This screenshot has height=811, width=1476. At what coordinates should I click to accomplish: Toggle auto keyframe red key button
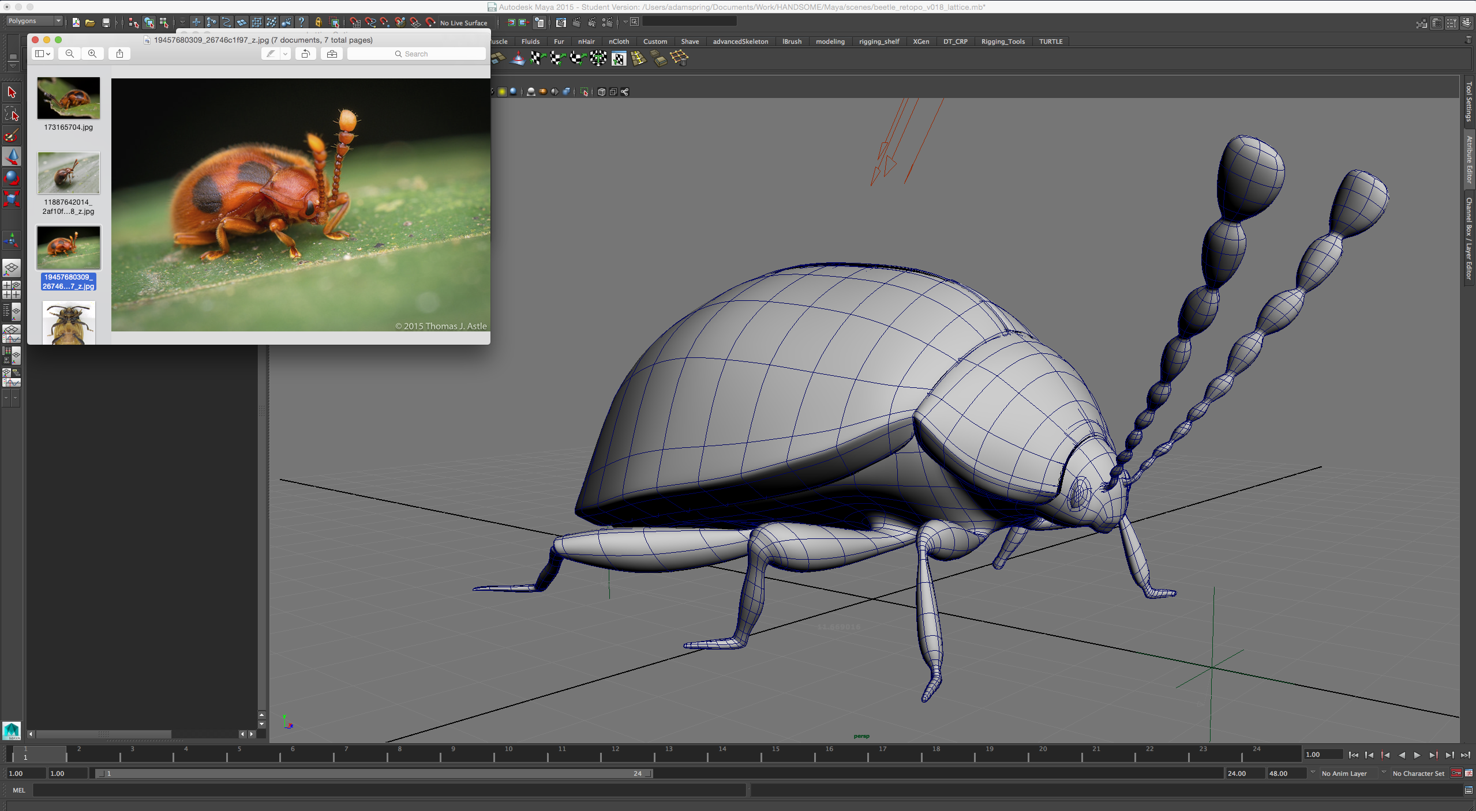pos(1456,774)
